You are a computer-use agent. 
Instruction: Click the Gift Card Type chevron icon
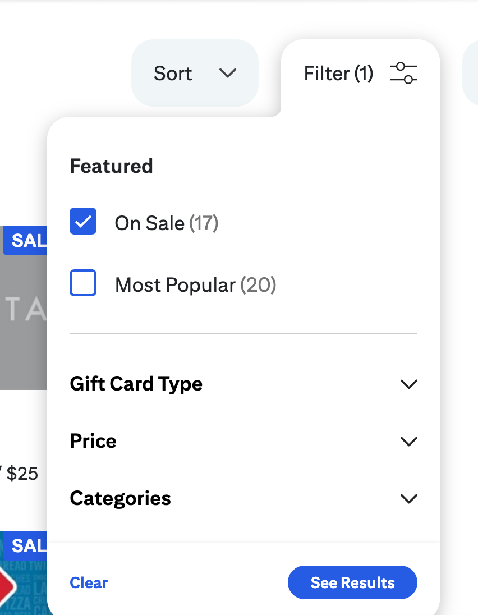click(409, 384)
